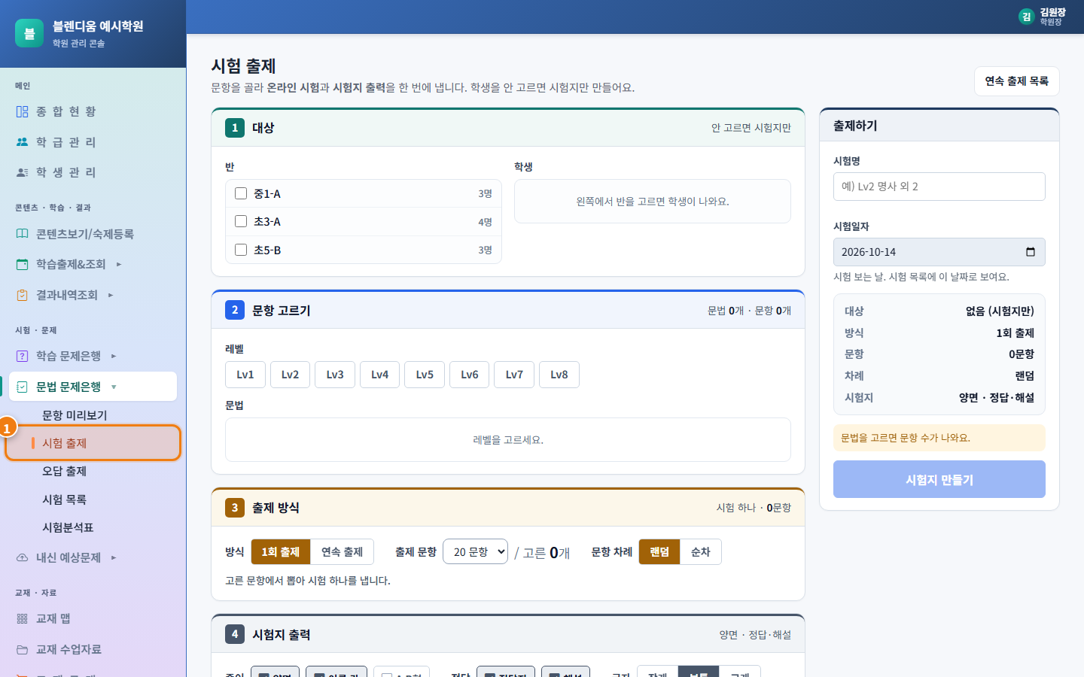
Task: Click the 학생관리 person-list icon
Action: (22, 172)
